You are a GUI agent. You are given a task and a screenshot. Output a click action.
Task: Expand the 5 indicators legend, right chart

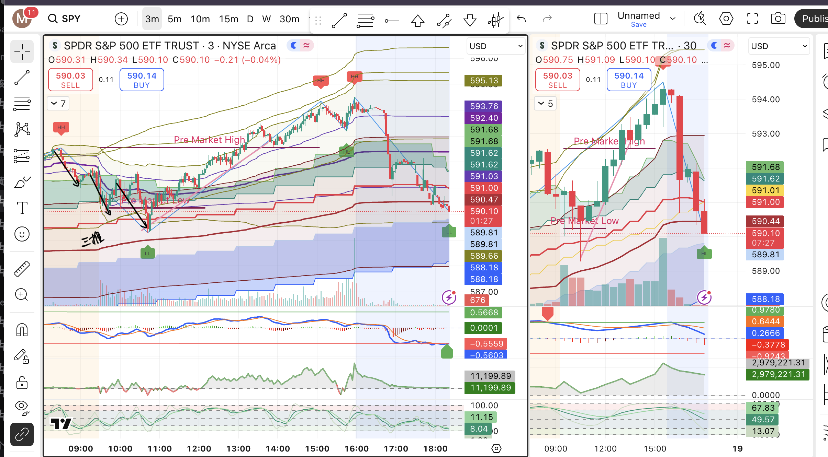tap(545, 103)
